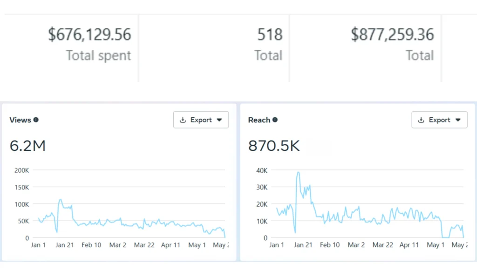This screenshot has width=477, height=276.
Task: Click the Total spent caption
Action: tap(98, 56)
